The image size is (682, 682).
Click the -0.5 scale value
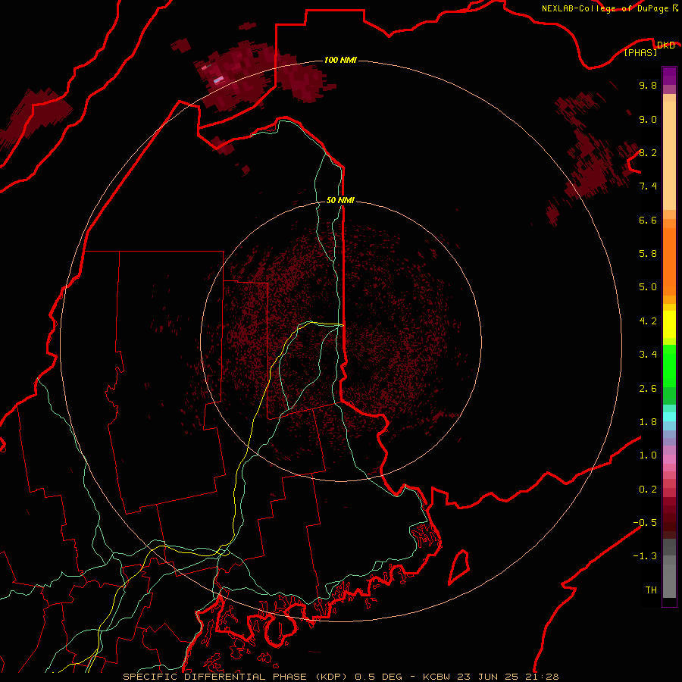645,523
